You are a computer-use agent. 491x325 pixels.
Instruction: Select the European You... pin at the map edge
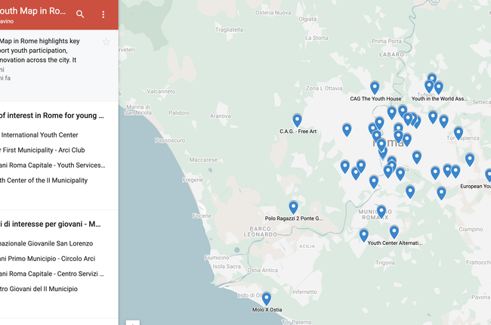(489, 175)
